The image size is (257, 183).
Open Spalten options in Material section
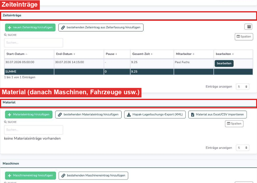point(234,124)
